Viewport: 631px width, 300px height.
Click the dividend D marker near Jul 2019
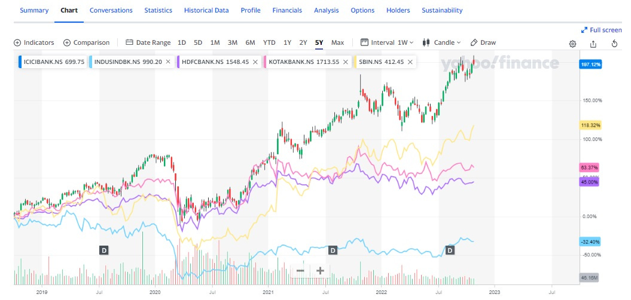point(104,250)
